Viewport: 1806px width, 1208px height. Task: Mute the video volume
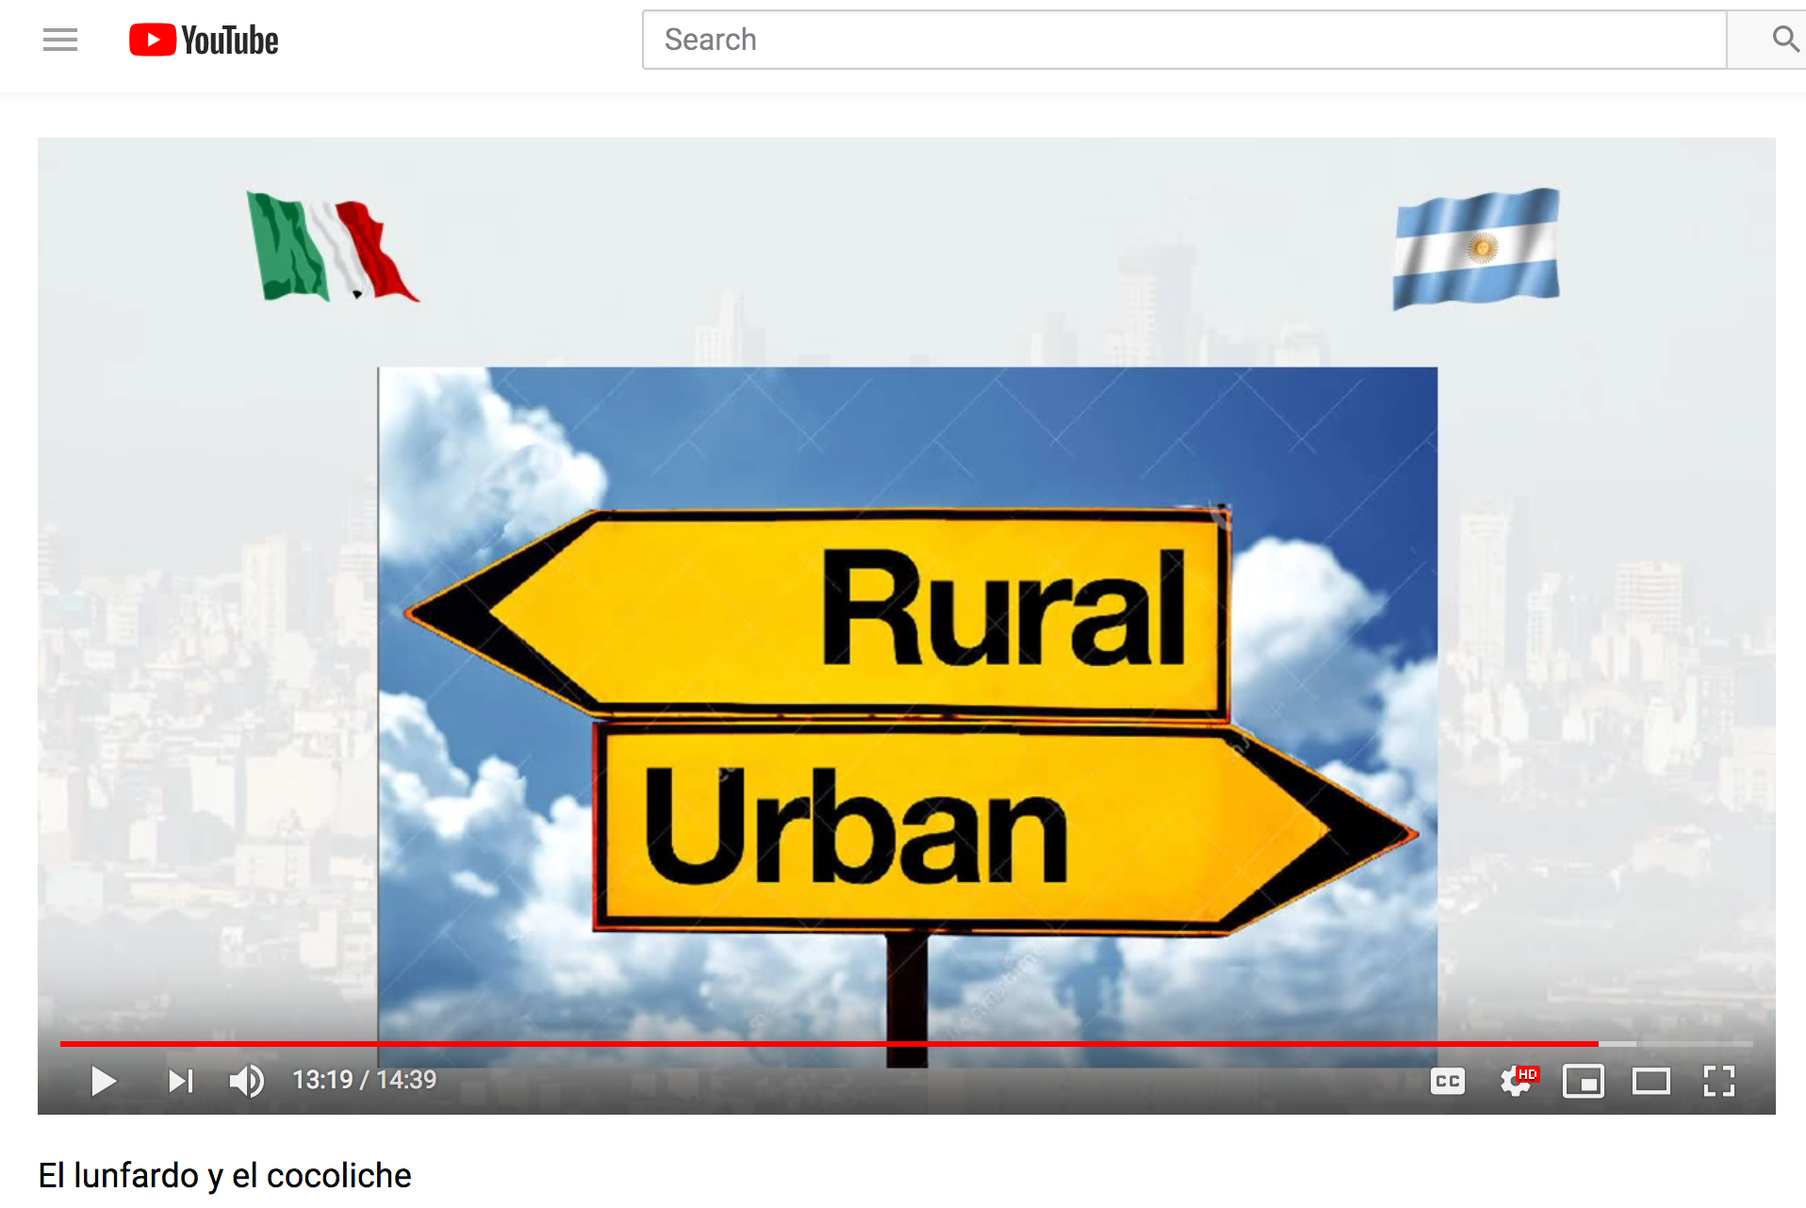coord(246,1081)
